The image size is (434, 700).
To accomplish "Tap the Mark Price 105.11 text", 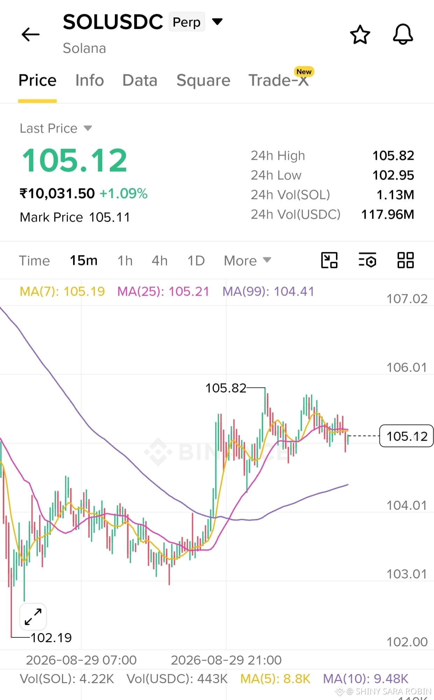I will coord(75,217).
